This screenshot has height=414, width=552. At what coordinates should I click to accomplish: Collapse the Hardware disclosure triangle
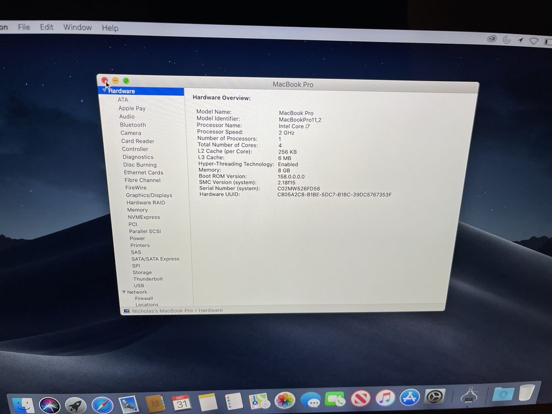pos(104,90)
